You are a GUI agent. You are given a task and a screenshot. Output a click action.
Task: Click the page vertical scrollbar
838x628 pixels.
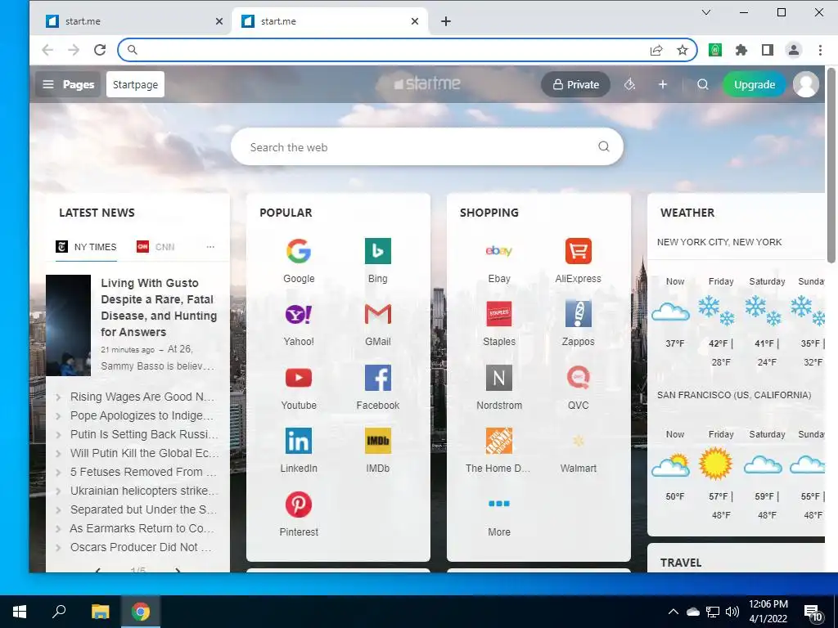point(831,165)
